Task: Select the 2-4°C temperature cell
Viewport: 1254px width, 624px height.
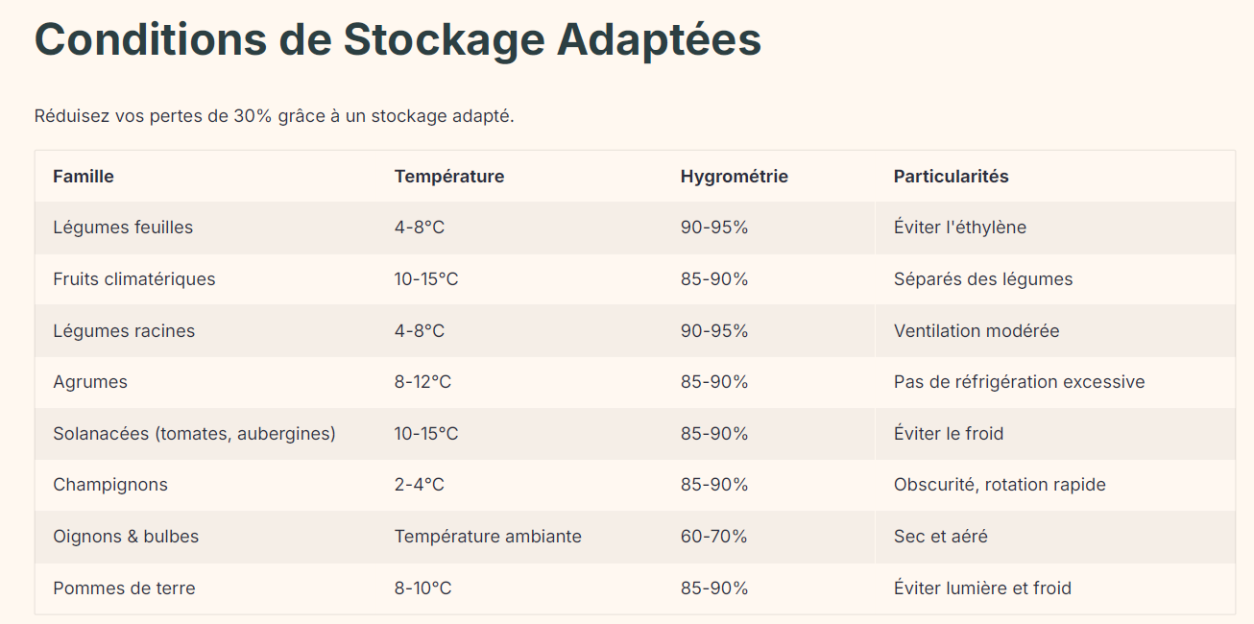Action: pos(419,485)
